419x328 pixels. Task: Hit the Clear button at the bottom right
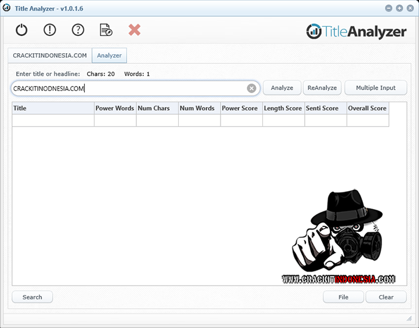386,297
